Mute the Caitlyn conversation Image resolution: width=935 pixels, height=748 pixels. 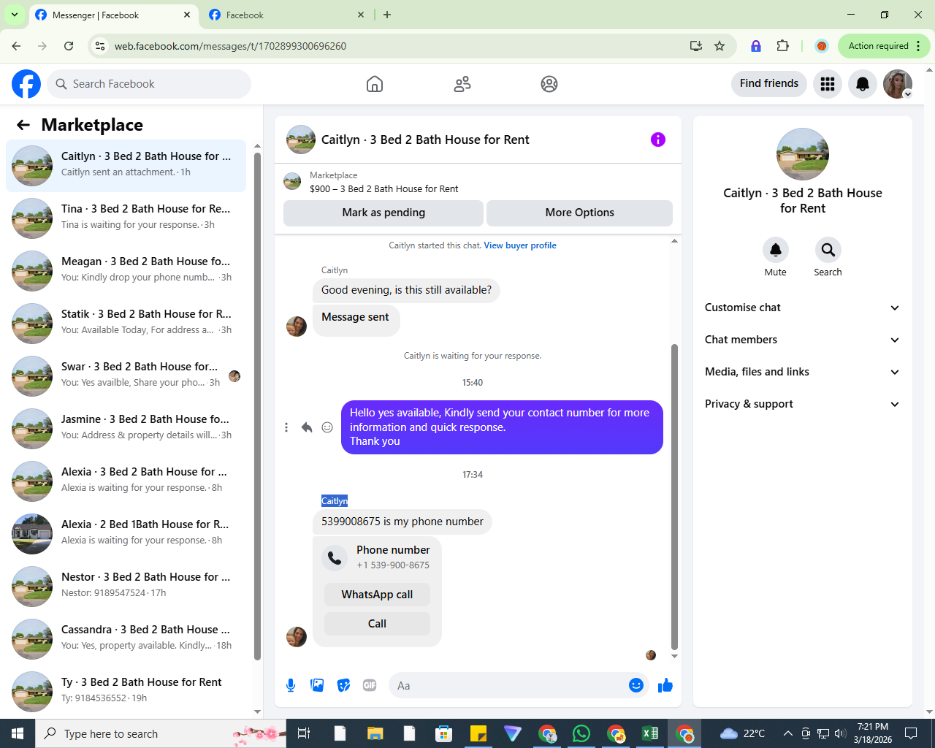[x=776, y=250]
